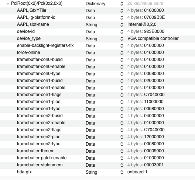Open type stepper for framebuffer-con1-pipe
This screenshot has width=195, height=180.
(122, 102)
